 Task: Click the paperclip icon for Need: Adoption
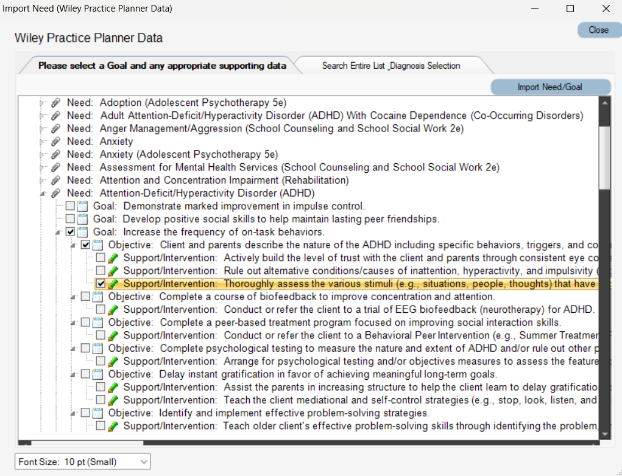click(x=55, y=102)
